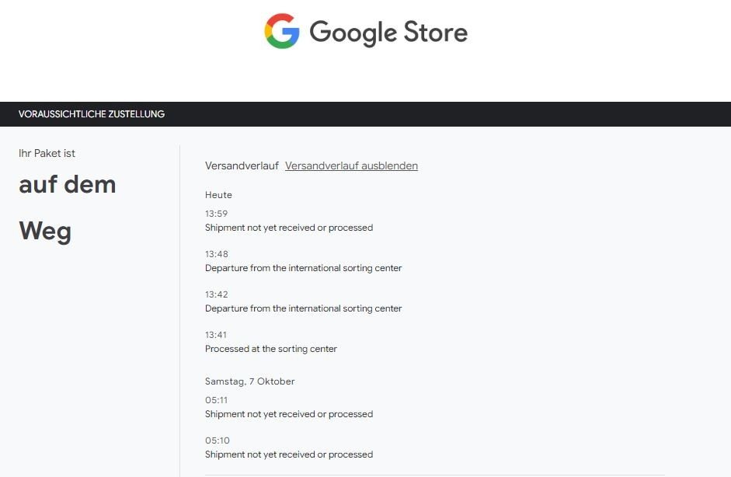Select the 05:10 timestamp entry
731x477 pixels.
pos(218,440)
